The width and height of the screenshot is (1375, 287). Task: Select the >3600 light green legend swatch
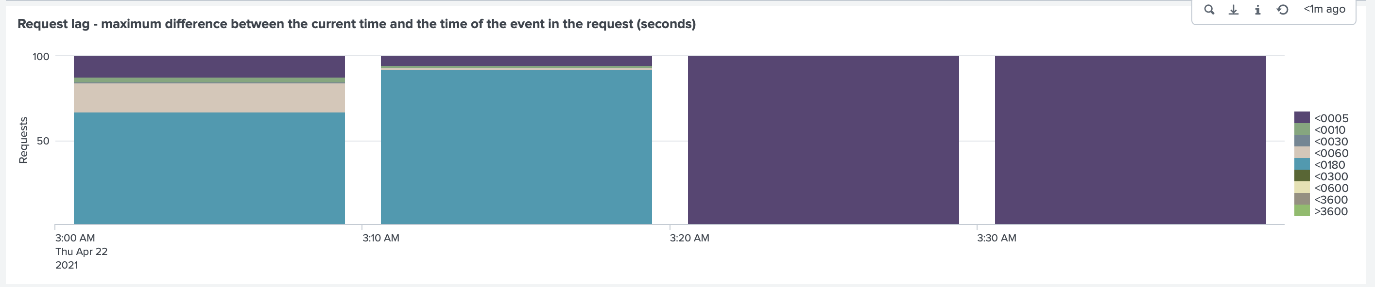[1302, 211]
